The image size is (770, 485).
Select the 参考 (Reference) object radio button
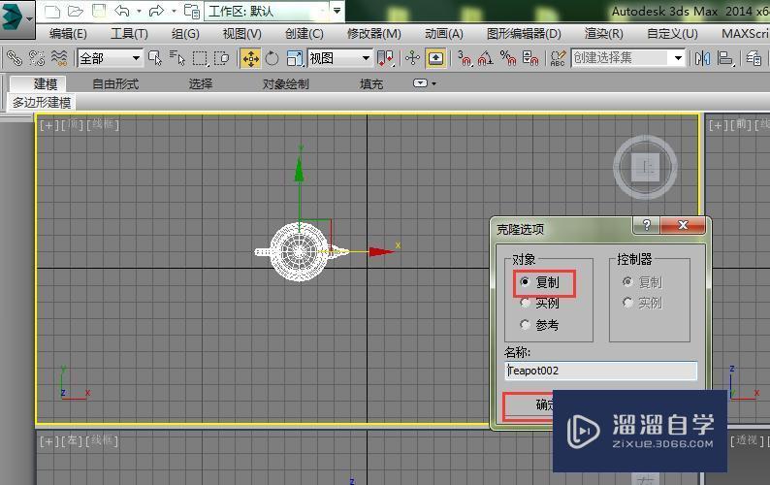click(526, 325)
